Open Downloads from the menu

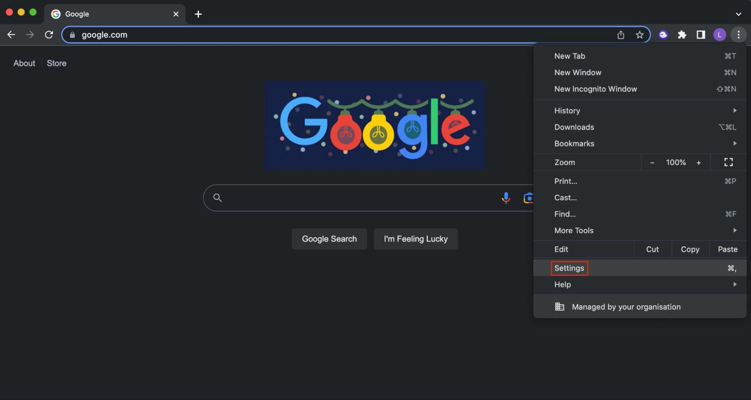(639, 127)
